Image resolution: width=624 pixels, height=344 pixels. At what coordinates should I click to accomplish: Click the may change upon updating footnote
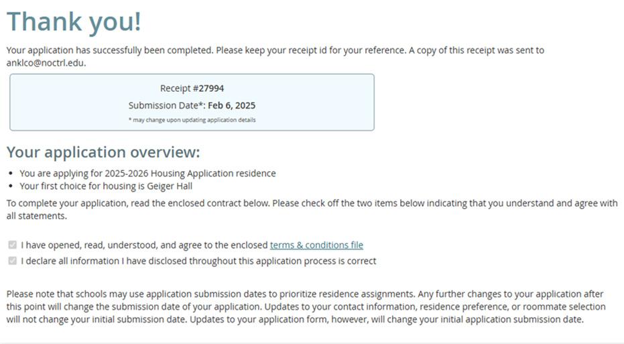[192, 120]
